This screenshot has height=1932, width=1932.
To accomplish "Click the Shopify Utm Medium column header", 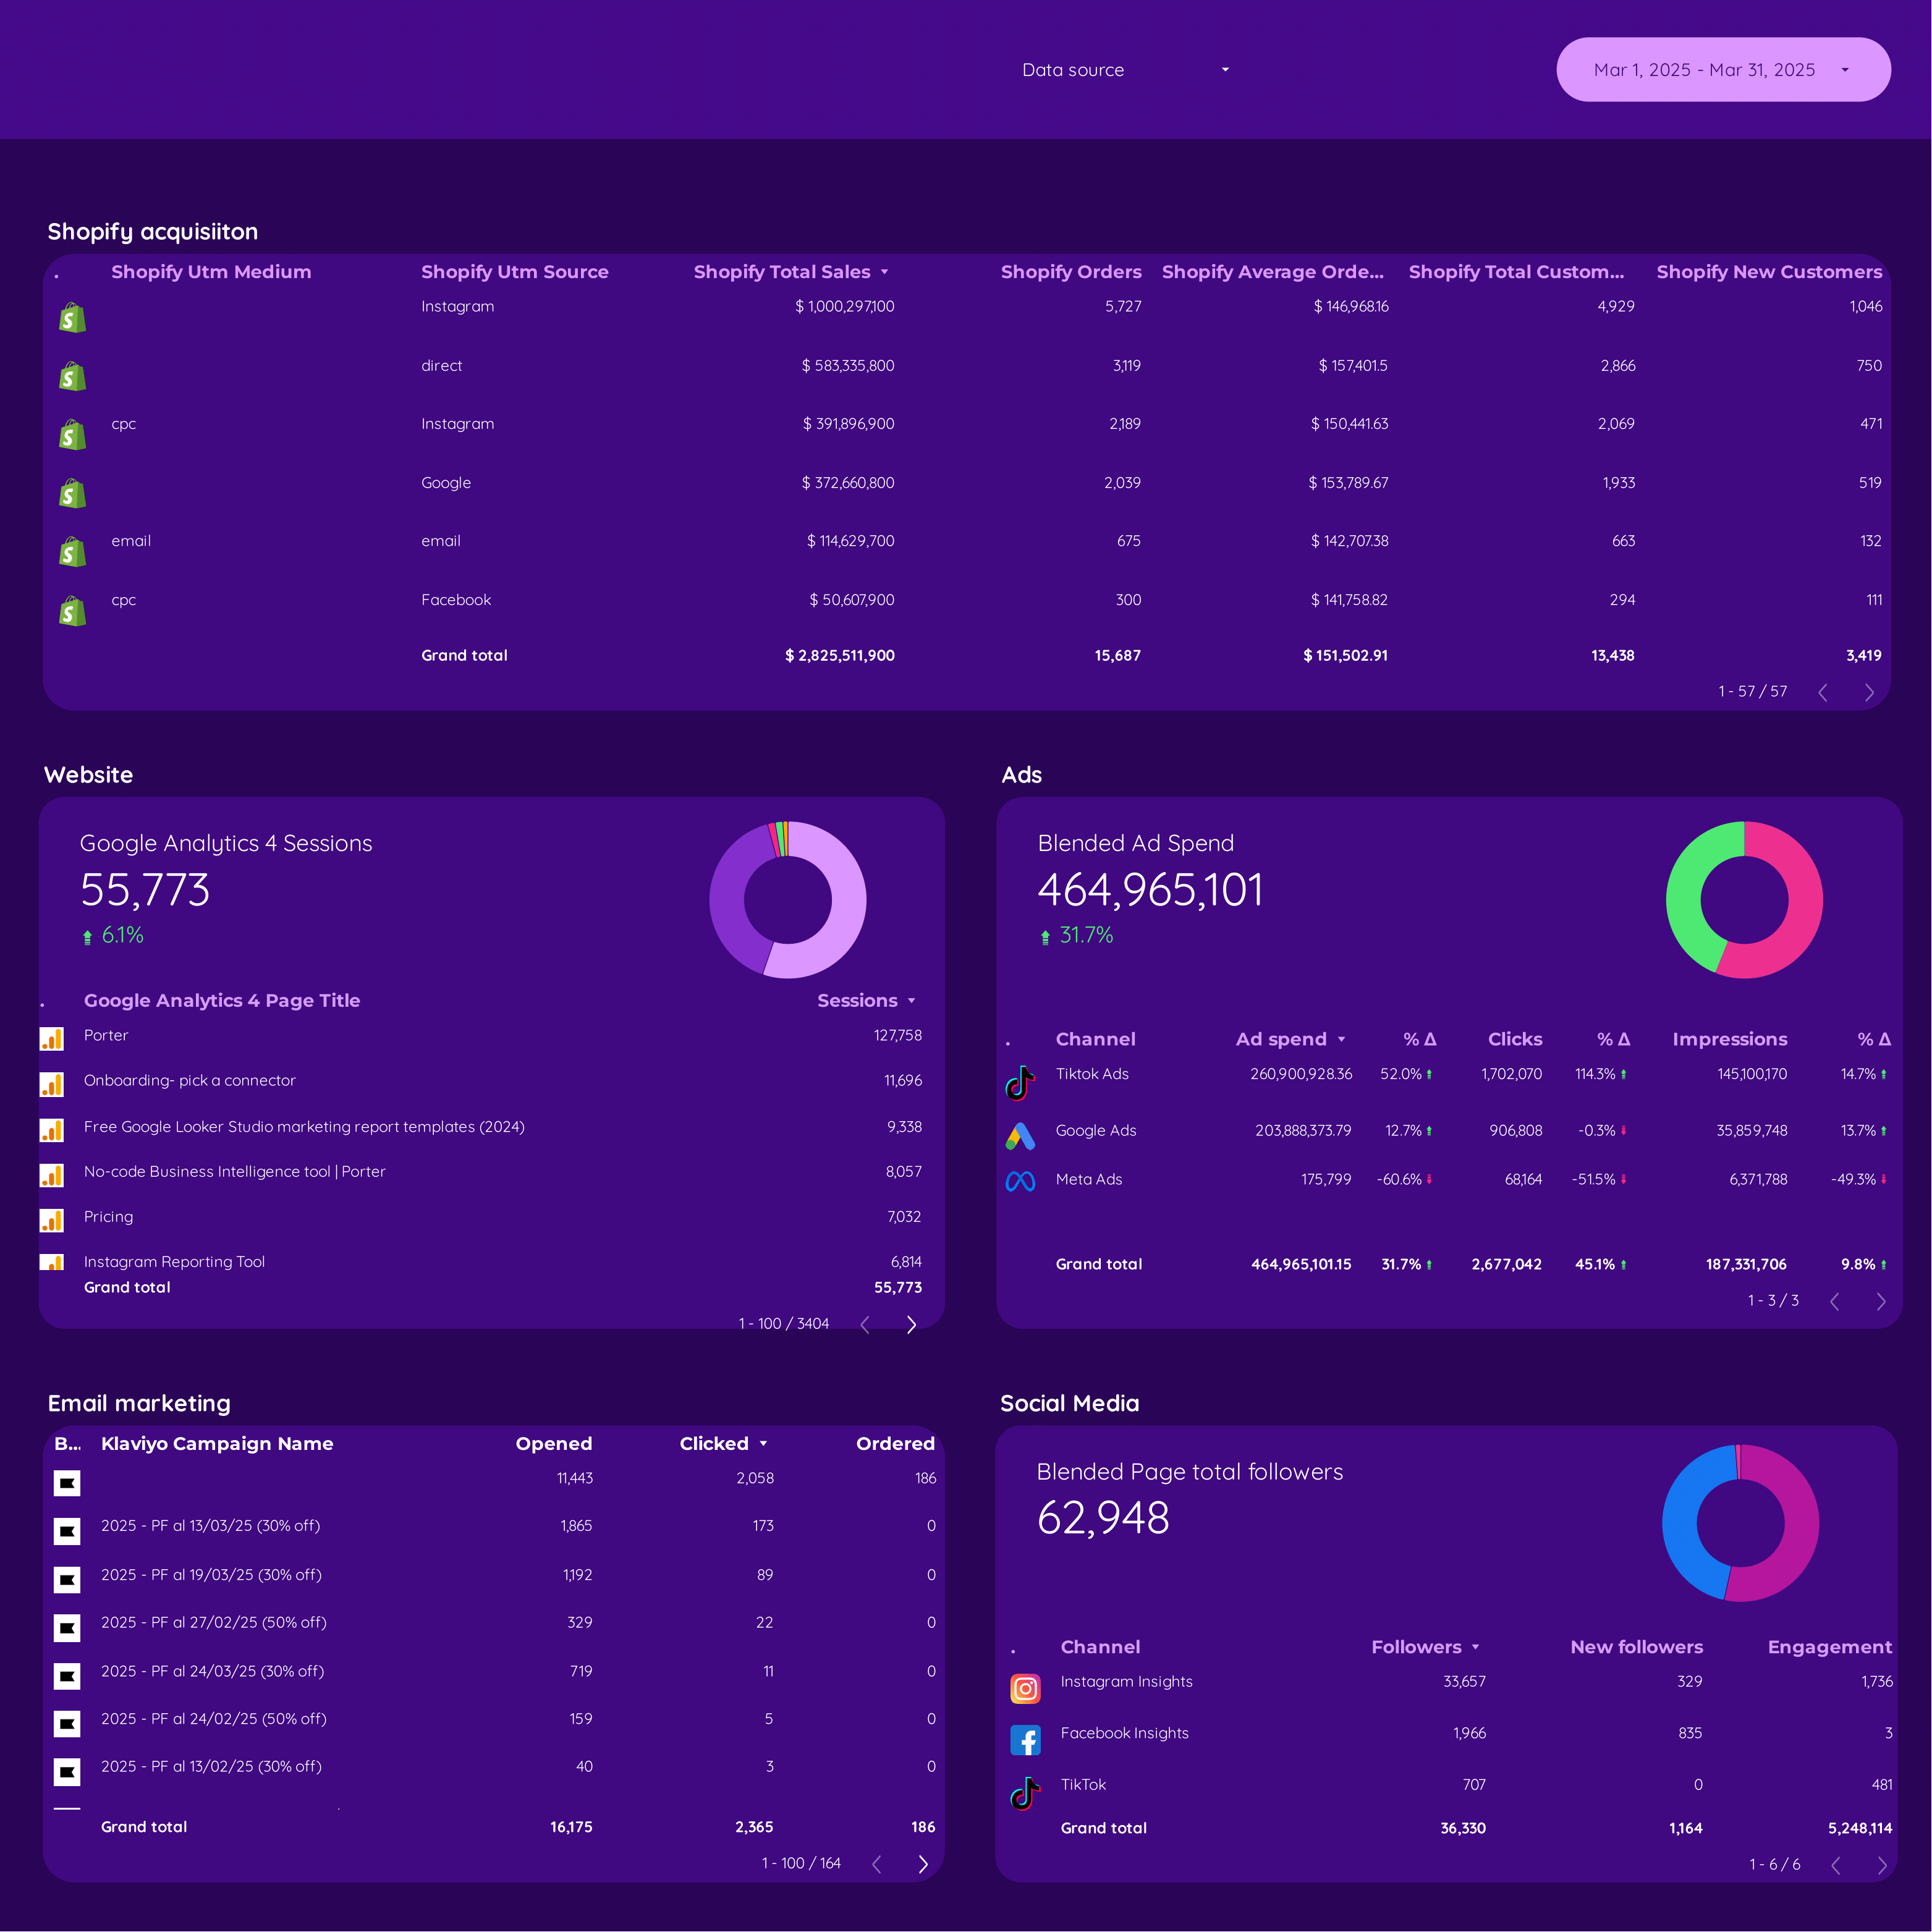I will [x=211, y=272].
